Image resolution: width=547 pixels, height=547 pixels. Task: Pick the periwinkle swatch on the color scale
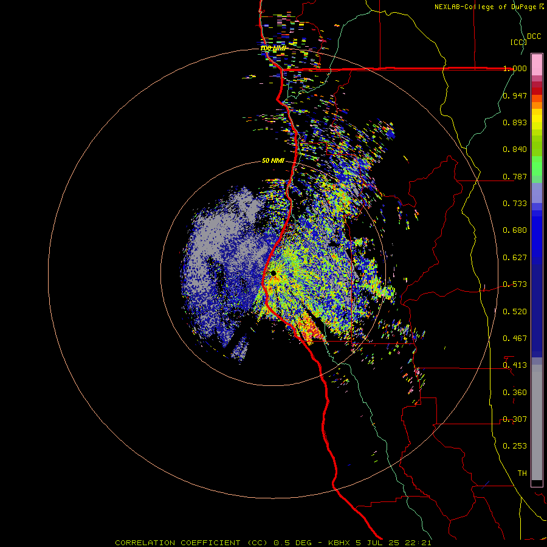[537, 194]
